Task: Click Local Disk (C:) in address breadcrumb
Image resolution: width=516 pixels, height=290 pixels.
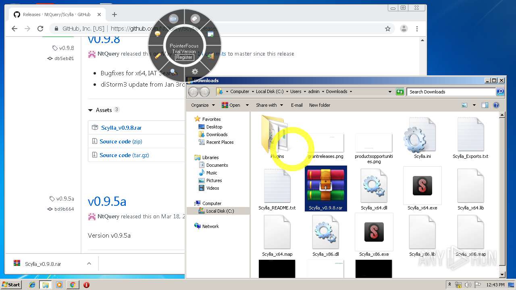Action: click(270, 92)
